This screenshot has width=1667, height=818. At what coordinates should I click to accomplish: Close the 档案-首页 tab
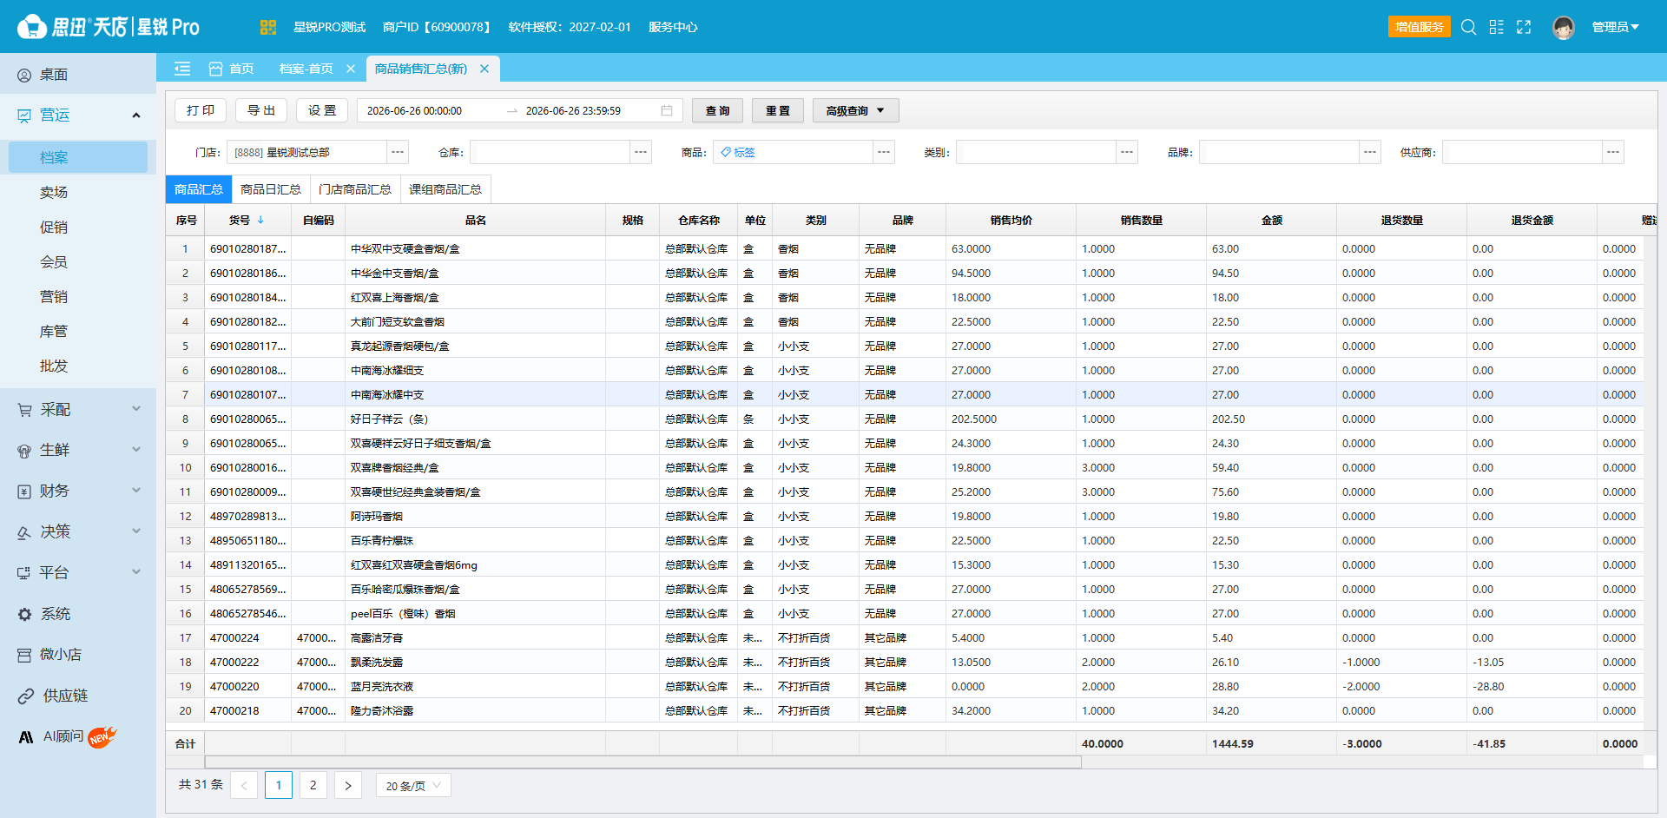(351, 69)
